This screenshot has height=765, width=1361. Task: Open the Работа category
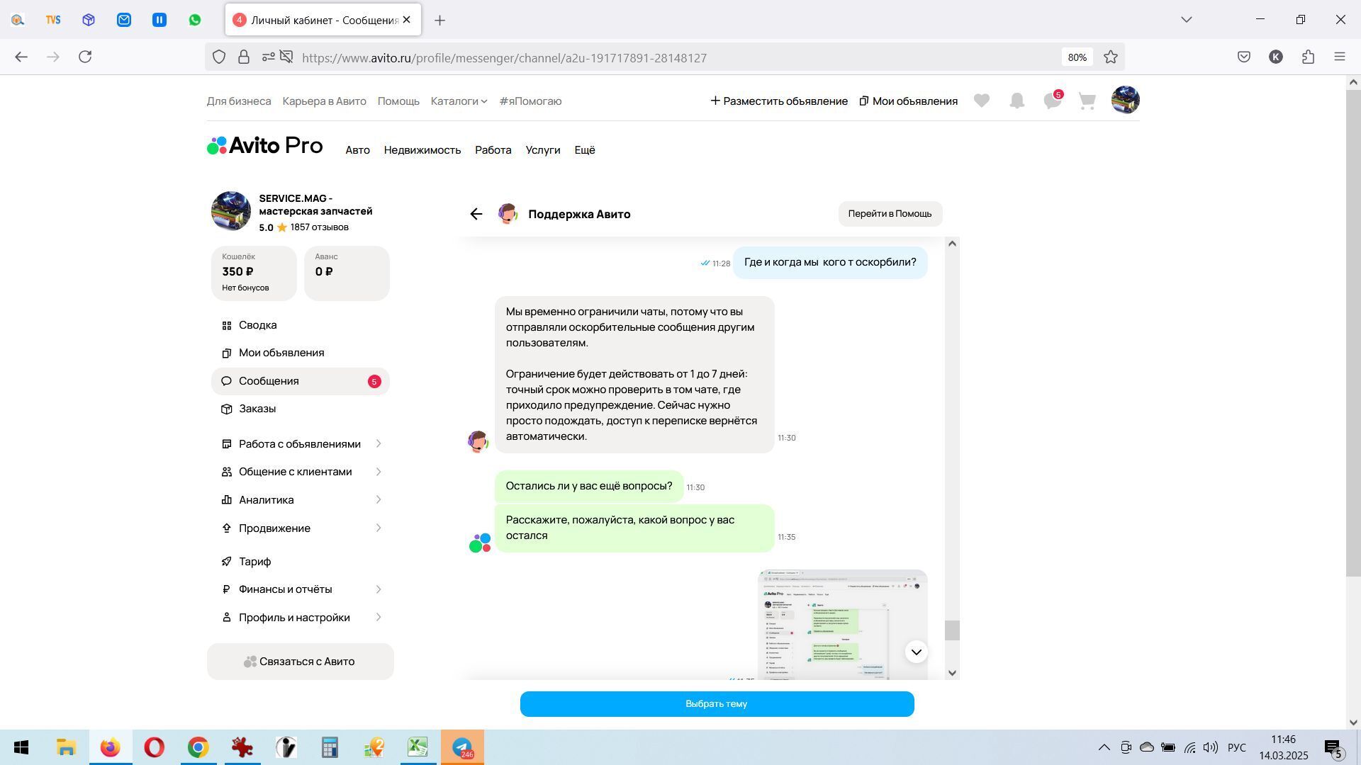coord(493,150)
